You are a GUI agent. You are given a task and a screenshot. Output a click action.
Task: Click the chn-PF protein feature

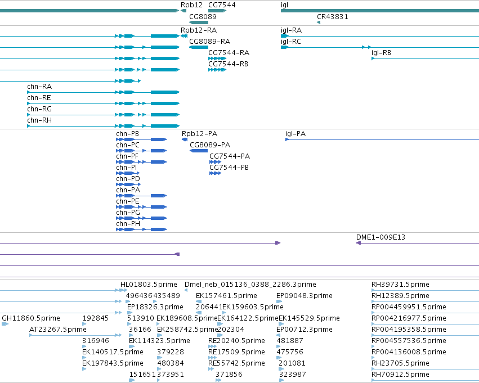[141, 162]
